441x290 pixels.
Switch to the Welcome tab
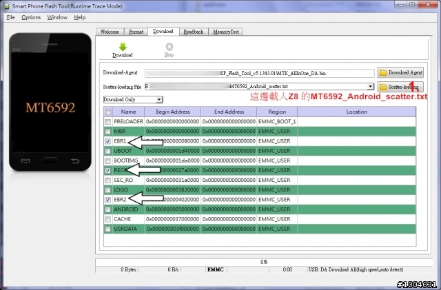pyautogui.click(x=110, y=32)
